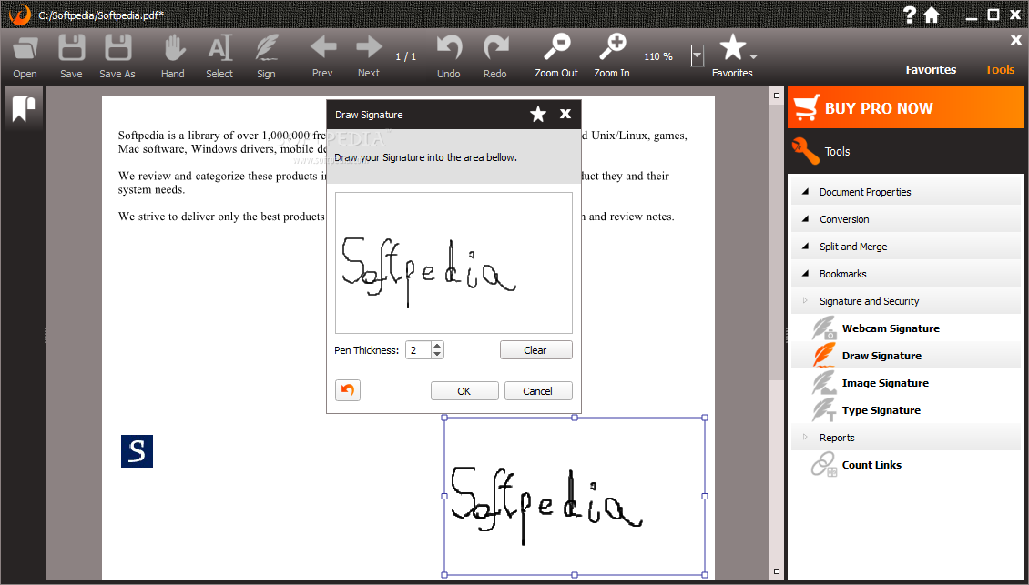Confirm the signature with OK
This screenshot has height=585, width=1029.
464,391
